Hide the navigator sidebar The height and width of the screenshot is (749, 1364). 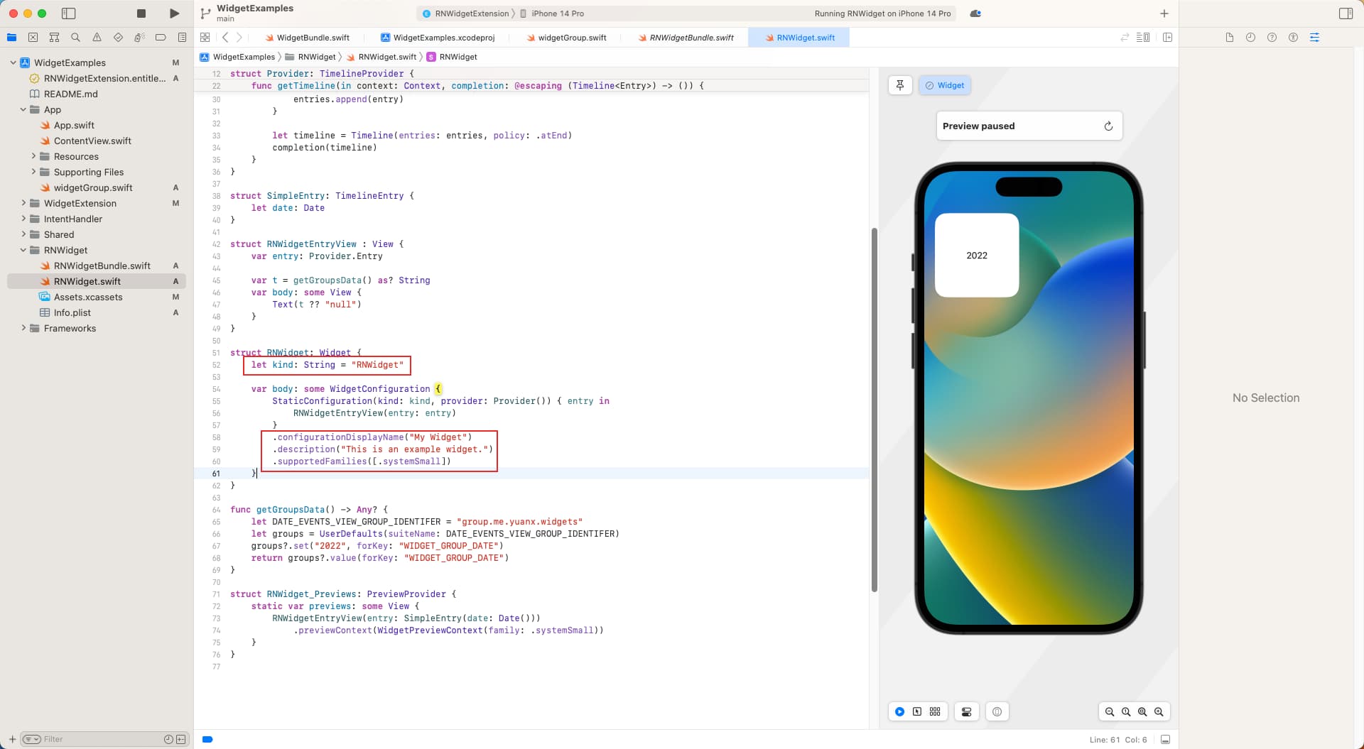point(68,13)
